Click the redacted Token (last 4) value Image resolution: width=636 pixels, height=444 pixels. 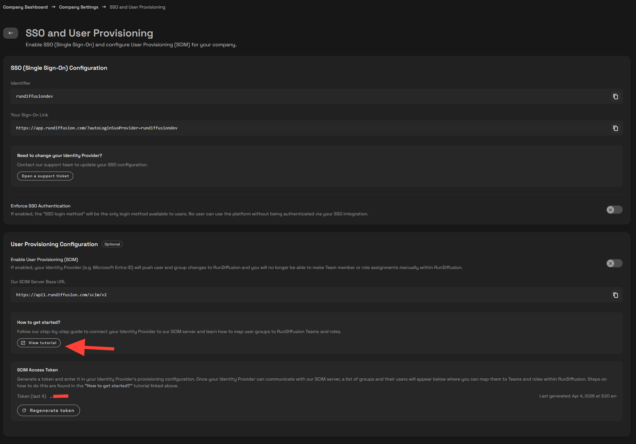pyautogui.click(x=60, y=396)
